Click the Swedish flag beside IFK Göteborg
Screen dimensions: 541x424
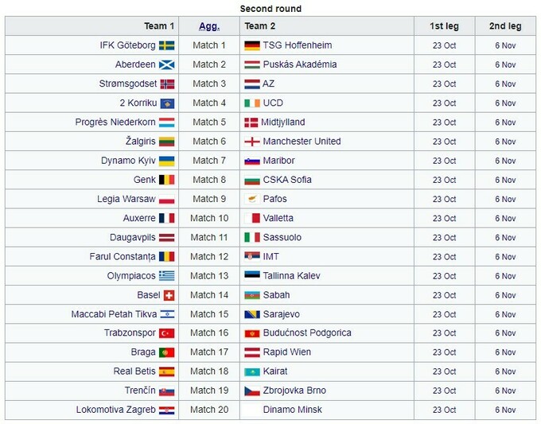click(167, 45)
